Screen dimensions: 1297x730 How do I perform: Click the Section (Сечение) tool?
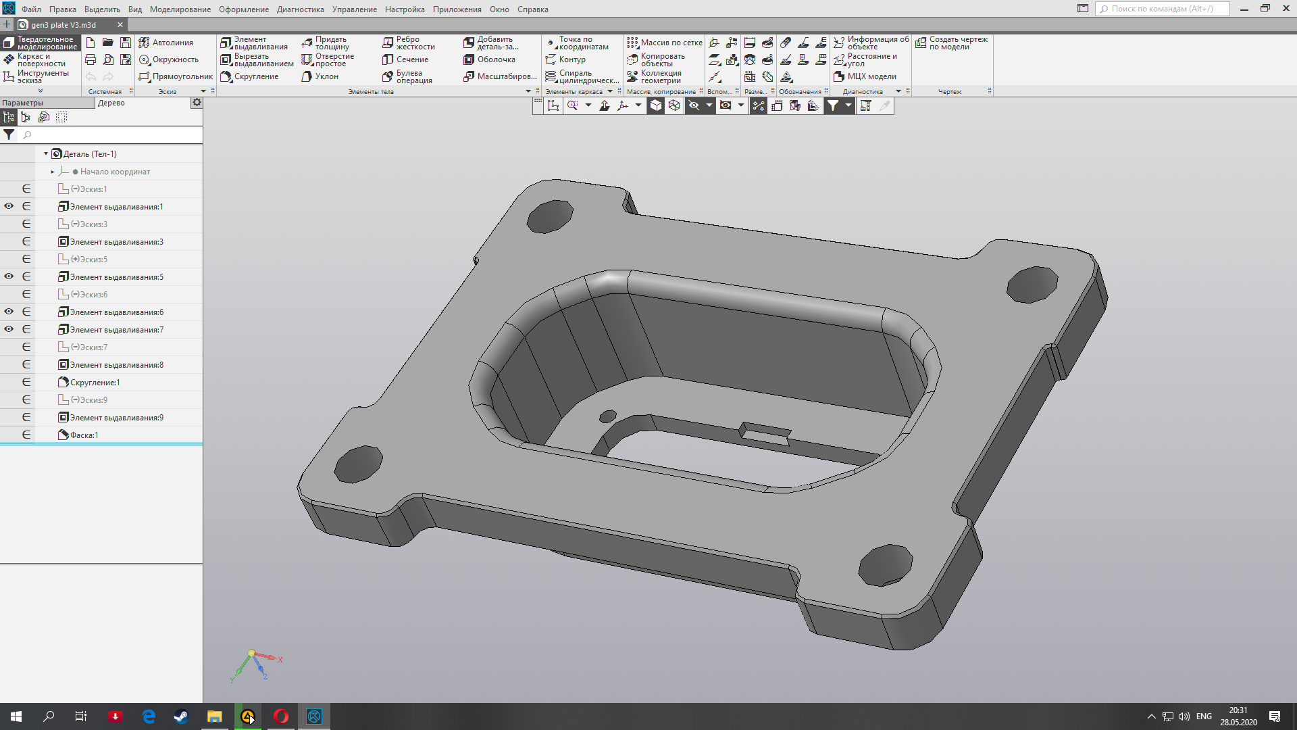pyautogui.click(x=405, y=59)
